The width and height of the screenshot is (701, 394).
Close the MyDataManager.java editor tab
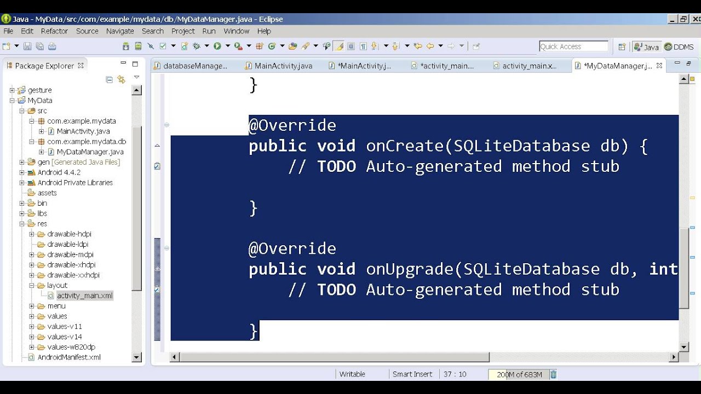click(x=659, y=66)
